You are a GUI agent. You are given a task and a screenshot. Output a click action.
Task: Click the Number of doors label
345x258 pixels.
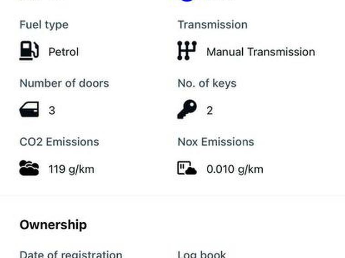tap(64, 83)
